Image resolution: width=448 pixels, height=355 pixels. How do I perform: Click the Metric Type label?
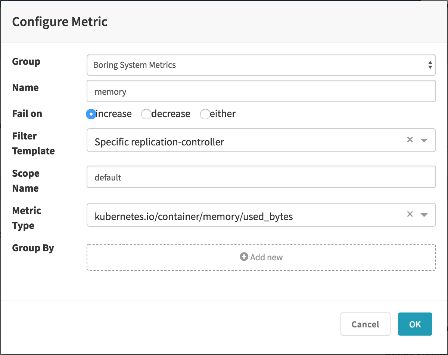pos(27,218)
